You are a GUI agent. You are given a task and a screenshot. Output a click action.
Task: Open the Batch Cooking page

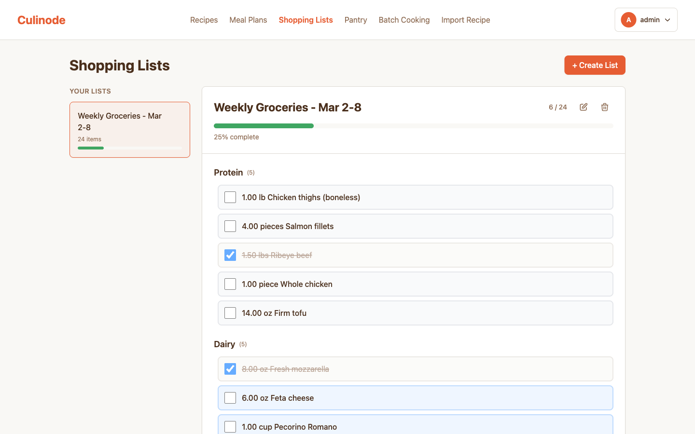click(404, 20)
